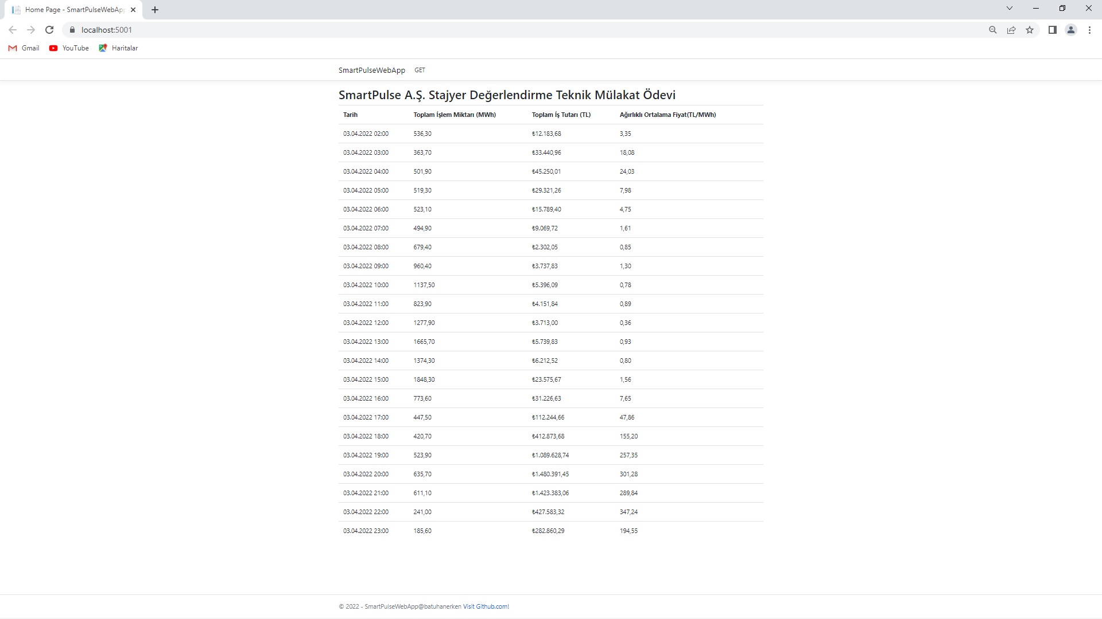Open the Chrome three-dot menu
This screenshot has height=619, width=1102.
click(x=1089, y=30)
